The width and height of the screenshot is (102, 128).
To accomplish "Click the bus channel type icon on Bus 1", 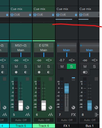I will [96, 115].
